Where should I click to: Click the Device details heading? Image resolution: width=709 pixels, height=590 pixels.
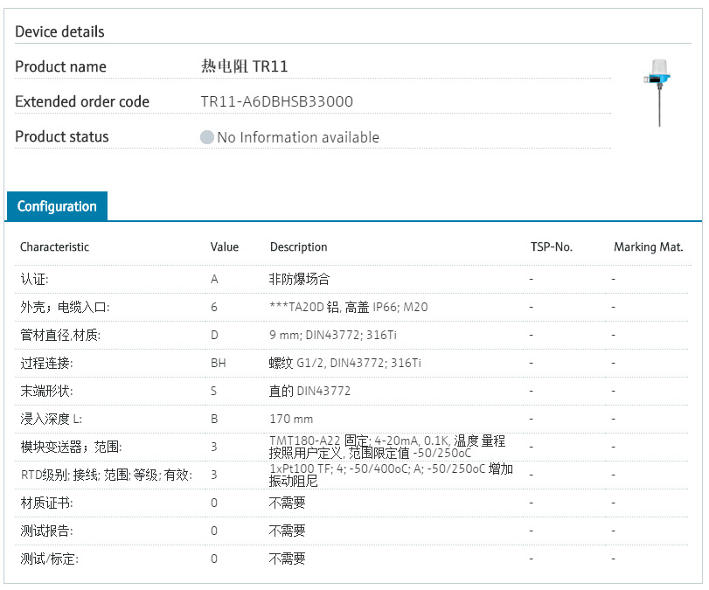[59, 31]
